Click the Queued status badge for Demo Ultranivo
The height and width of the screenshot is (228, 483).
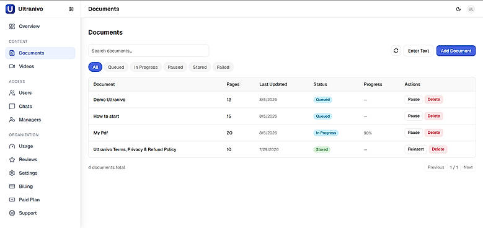click(323, 100)
